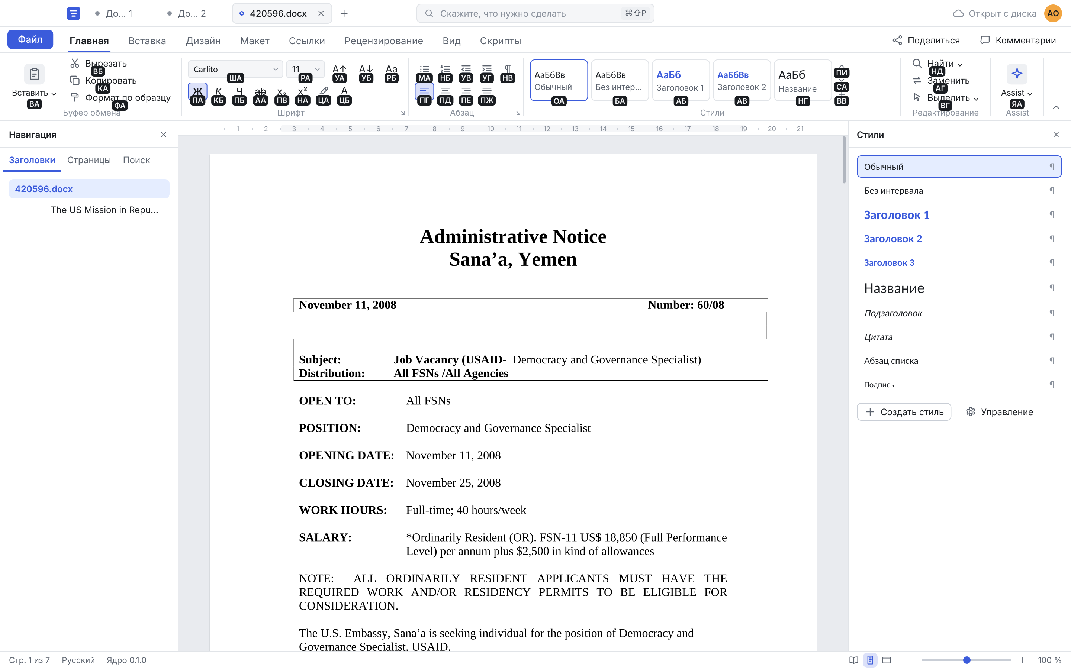This screenshot has height=669, width=1071.
Task: Switch to Страницы navigation tab
Action: [x=89, y=160]
